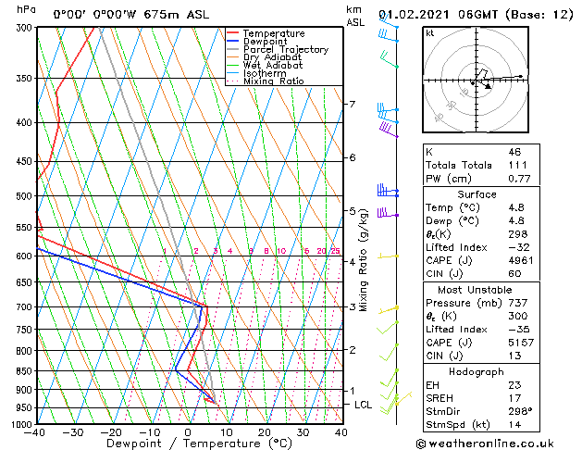Image resolution: width=582 pixels, height=450 pixels.
Task: Click the -40 temperature axis label
Action: click(34, 432)
